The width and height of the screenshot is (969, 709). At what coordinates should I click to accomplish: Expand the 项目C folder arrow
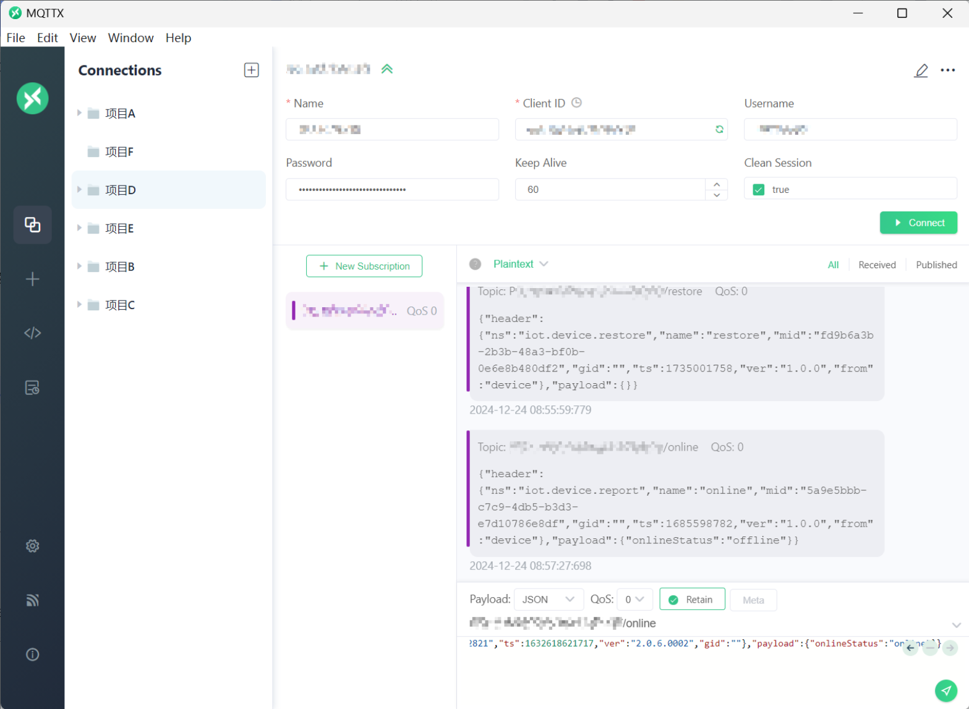click(x=79, y=304)
